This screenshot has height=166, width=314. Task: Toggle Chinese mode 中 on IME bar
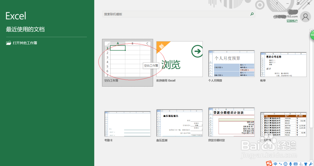click(276, 164)
